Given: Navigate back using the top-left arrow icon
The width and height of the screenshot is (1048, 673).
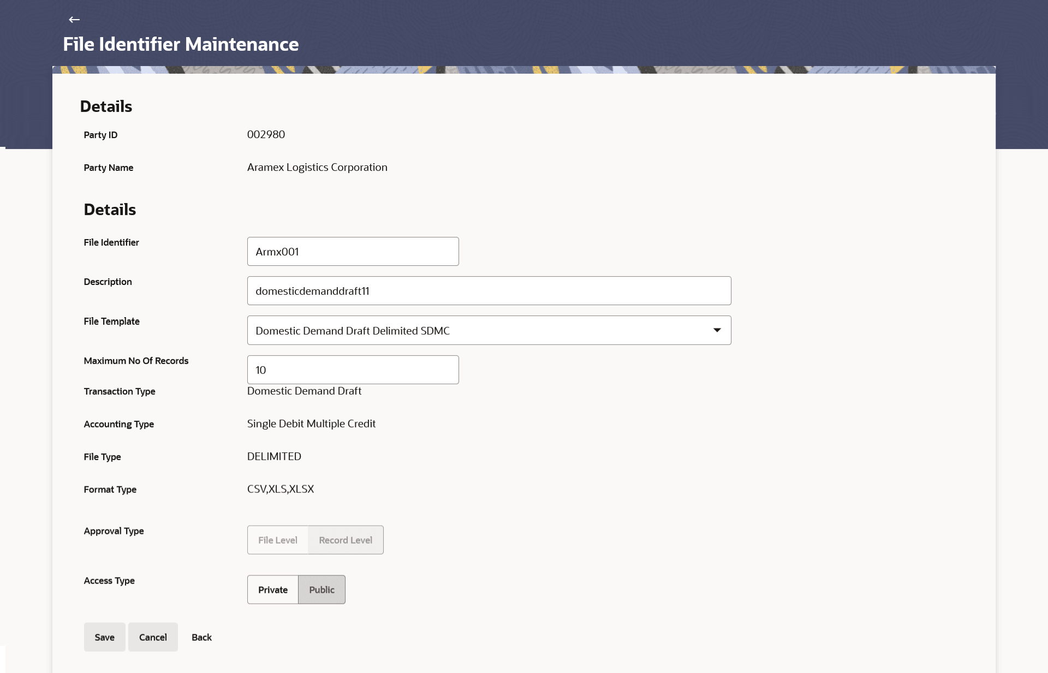Looking at the screenshot, I should point(74,20).
